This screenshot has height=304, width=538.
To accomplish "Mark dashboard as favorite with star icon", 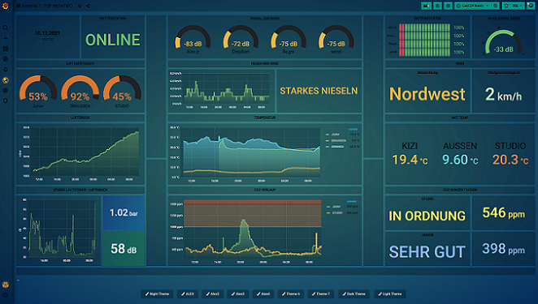I will [80, 6].
